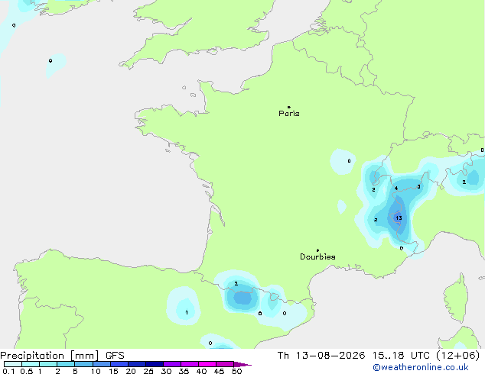
Task: Pick the legend swatch between 2 and 5
Action: click(x=66, y=364)
